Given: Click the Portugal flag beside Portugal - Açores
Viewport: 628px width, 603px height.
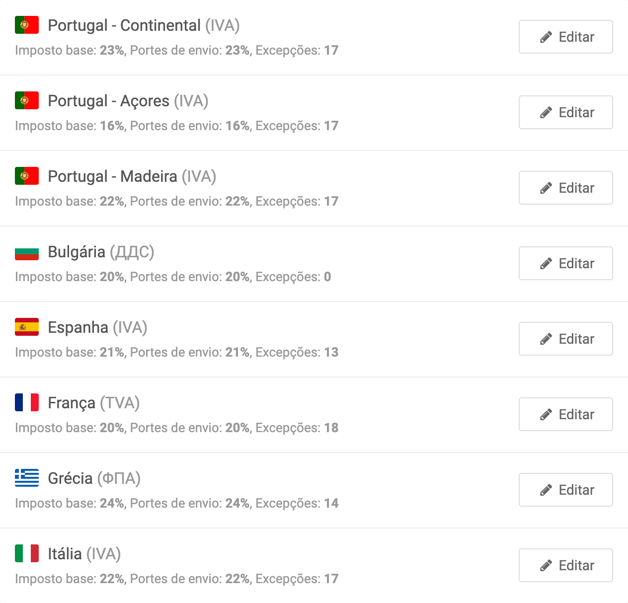Looking at the screenshot, I should [x=27, y=100].
